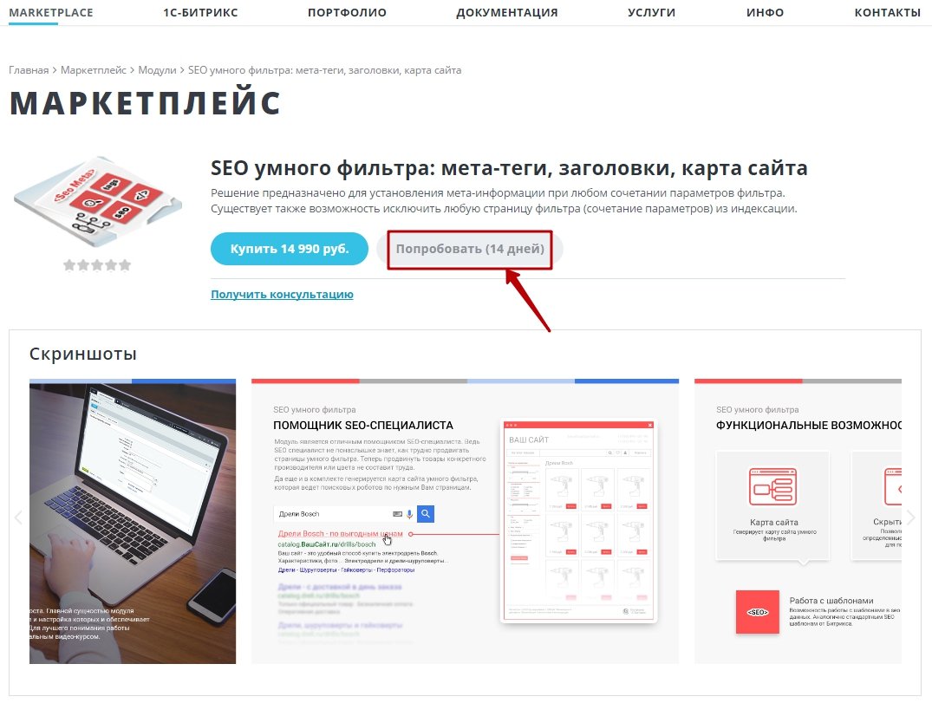Open the УСЛУГИ menu item
Viewport: 932px width, 703px height.
tap(651, 12)
